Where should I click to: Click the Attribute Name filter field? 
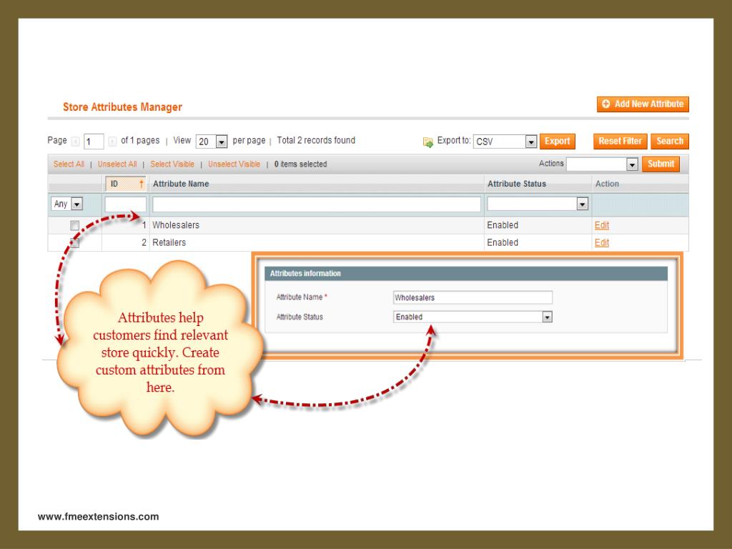pos(317,204)
